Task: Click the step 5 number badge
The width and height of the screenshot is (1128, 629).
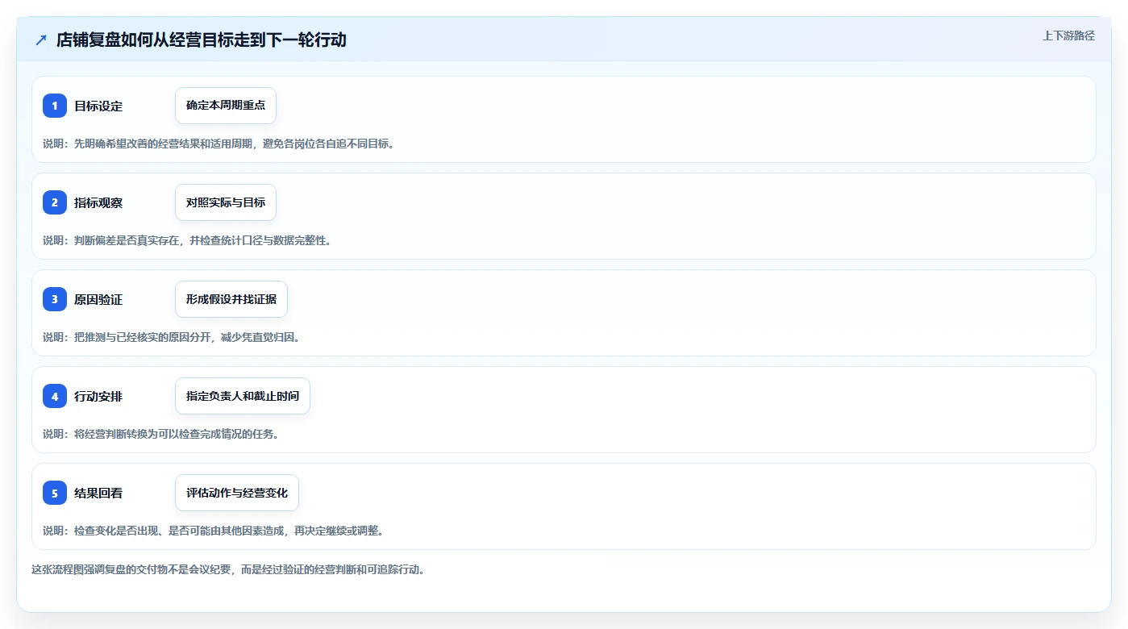Action: 55,493
